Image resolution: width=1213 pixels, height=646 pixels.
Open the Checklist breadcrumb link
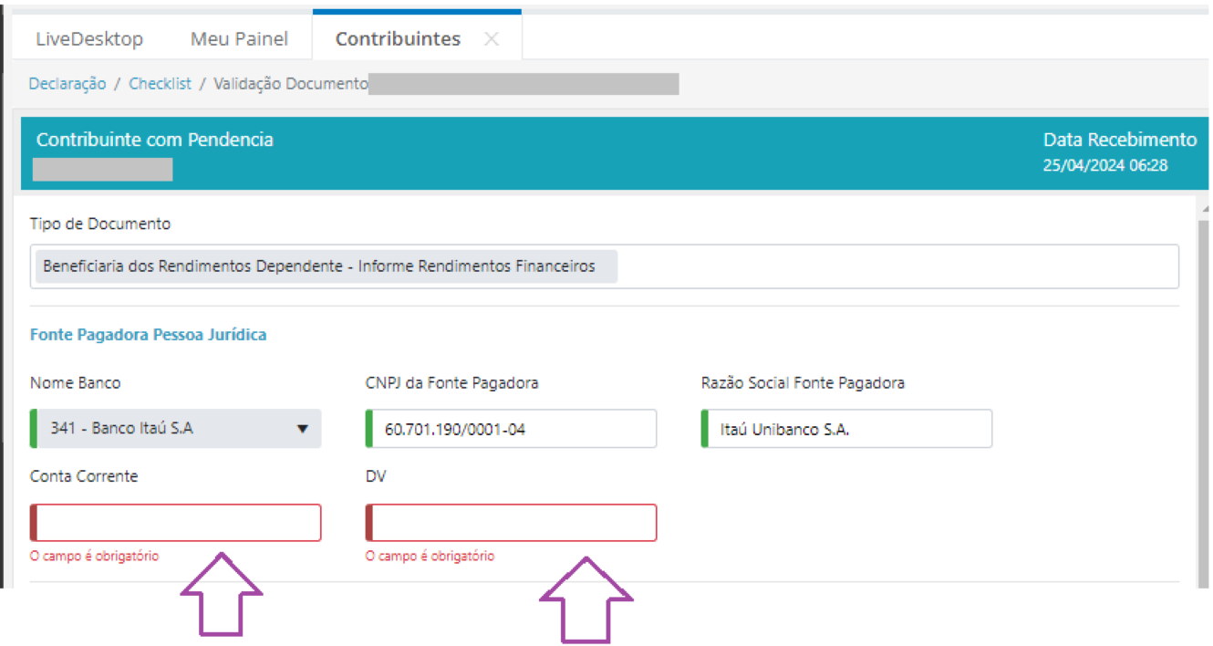161,83
